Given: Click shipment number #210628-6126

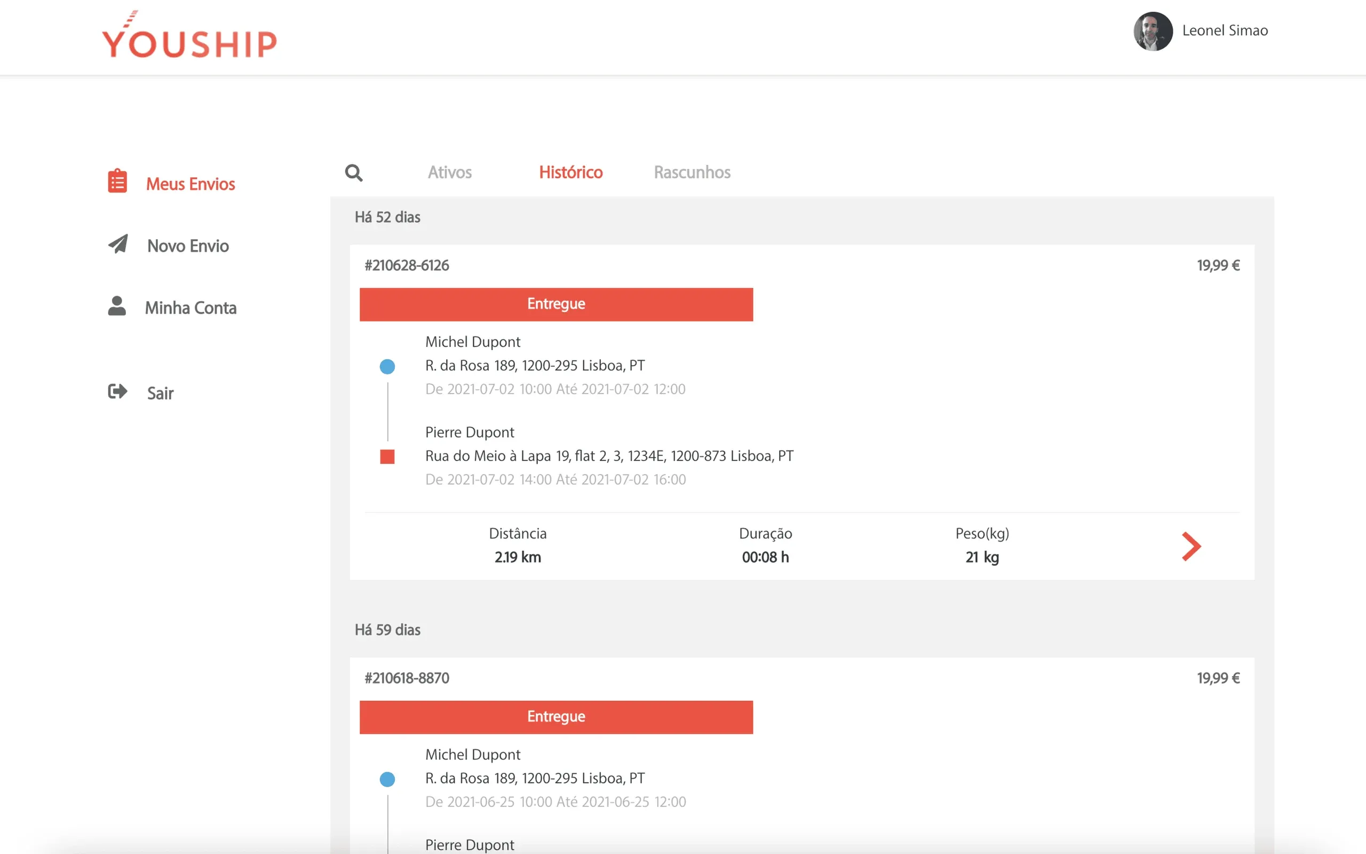Looking at the screenshot, I should click(x=407, y=265).
